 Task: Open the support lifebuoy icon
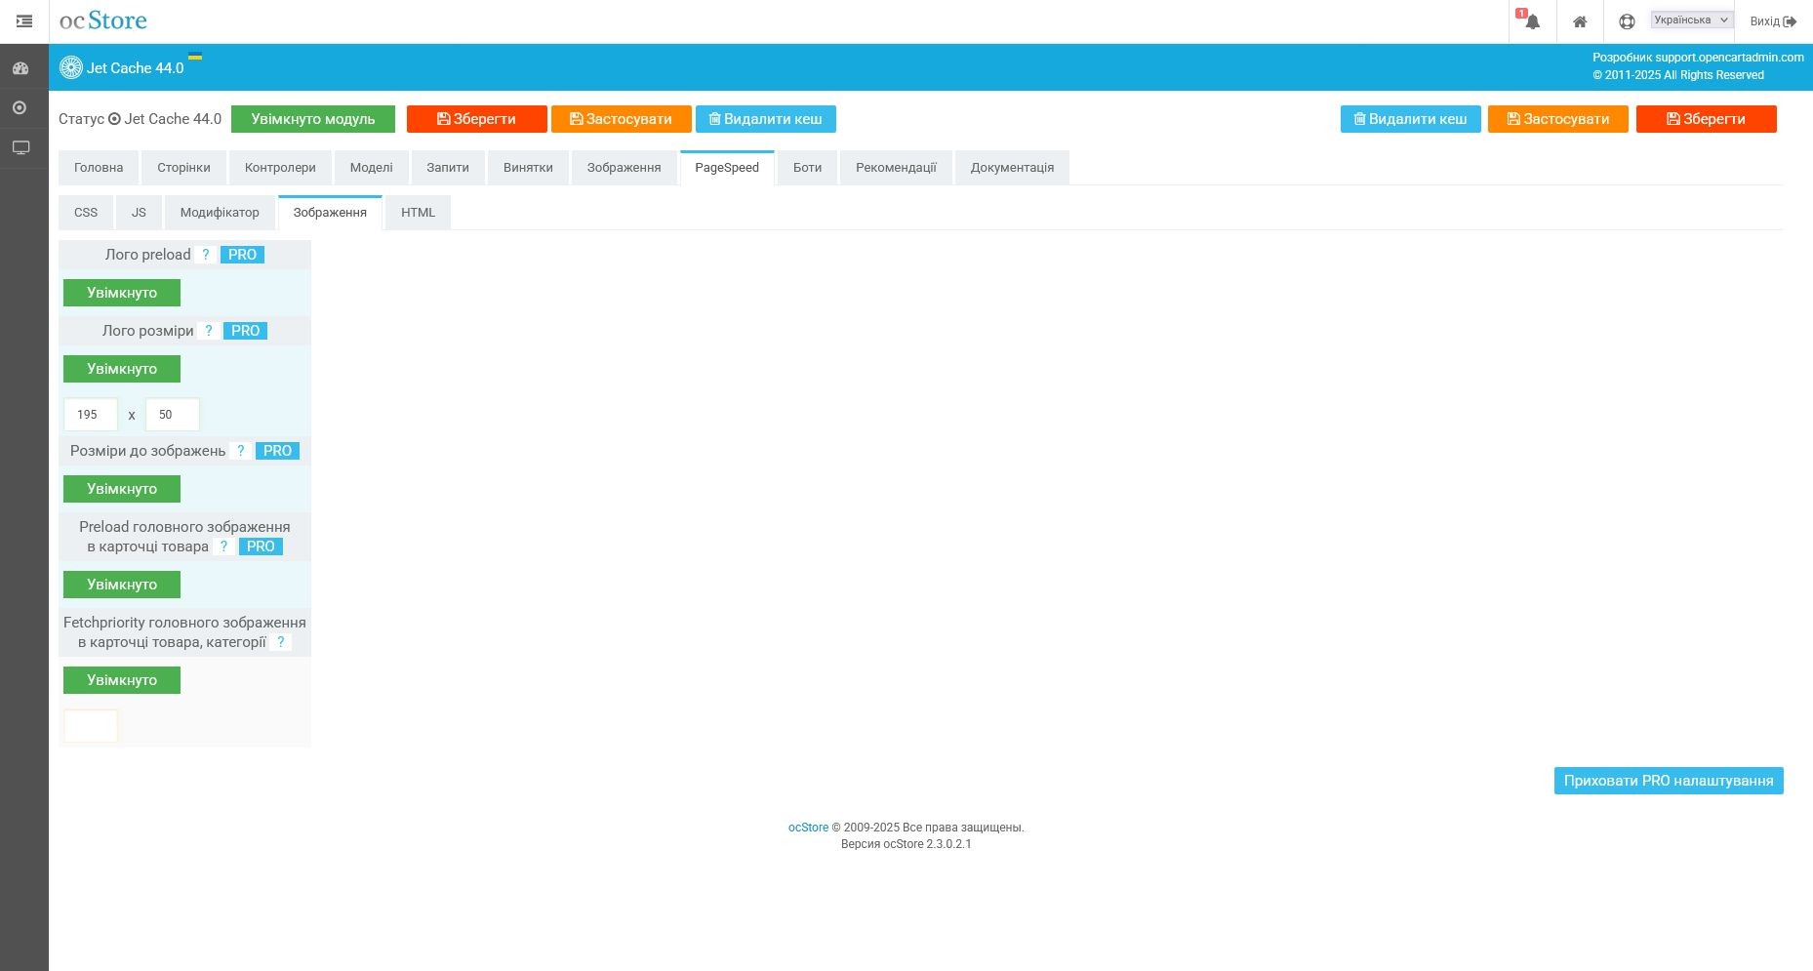point(1626,20)
